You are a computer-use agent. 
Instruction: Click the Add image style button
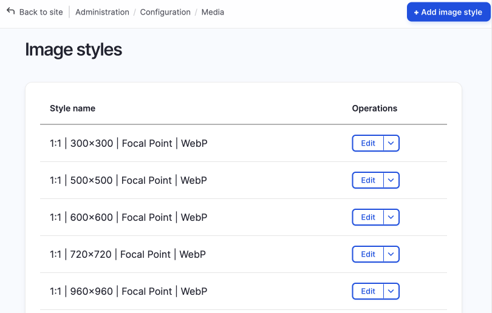[448, 12]
